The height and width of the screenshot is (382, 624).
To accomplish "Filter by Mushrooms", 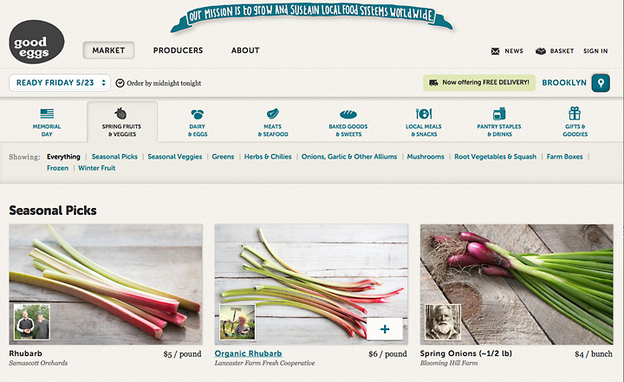I will (426, 157).
